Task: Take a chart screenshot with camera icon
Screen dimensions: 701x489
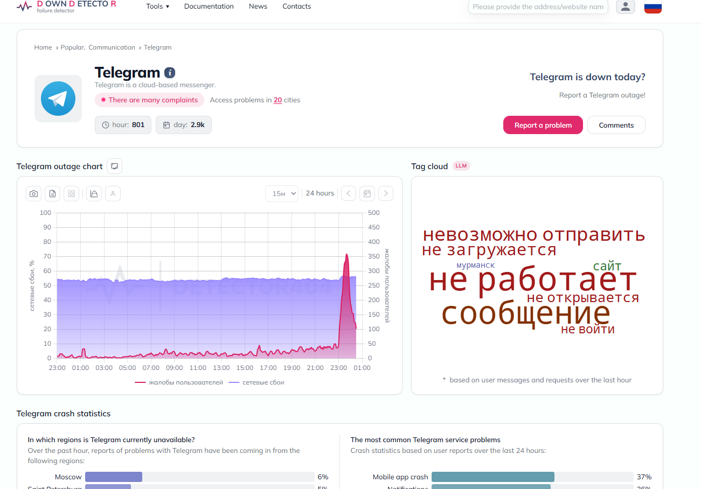Action: coord(34,194)
